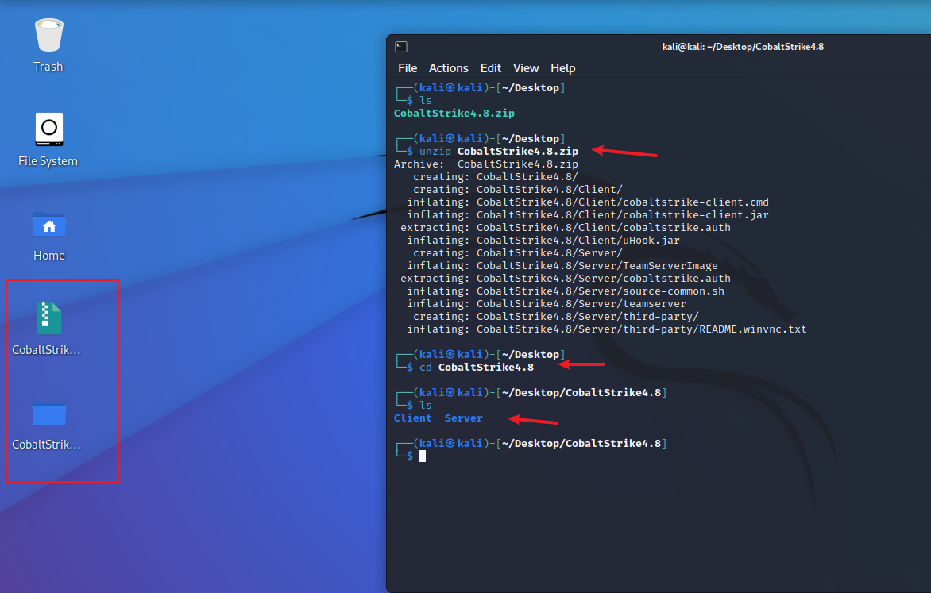931x593 pixels.
Task: Open the File System desktop icon
Action: (x=48, y=140)
